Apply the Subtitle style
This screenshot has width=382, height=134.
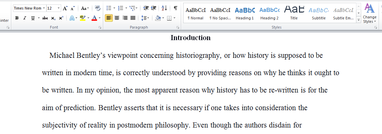[319, 13]
